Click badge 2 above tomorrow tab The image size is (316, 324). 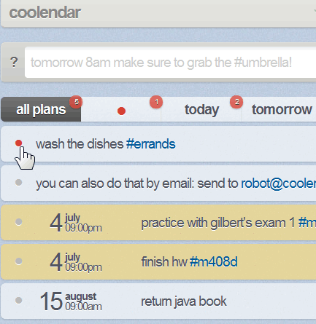236,102
